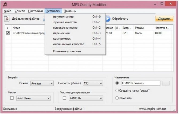Viewport: 179px width, 114px height.
Task: Open the Скорость 130 dropdown
Action: pos(93,83)
